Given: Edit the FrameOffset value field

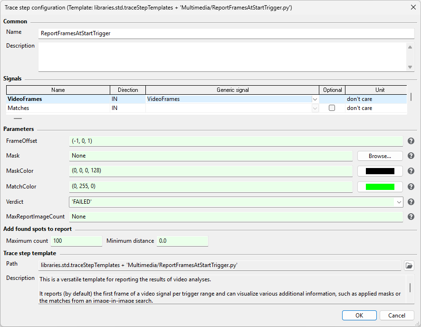Looking at the screenshot, I should (236, 141).
